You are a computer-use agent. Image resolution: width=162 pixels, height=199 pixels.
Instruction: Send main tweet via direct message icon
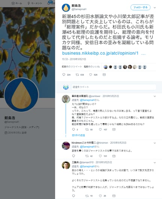click(104, 75)
